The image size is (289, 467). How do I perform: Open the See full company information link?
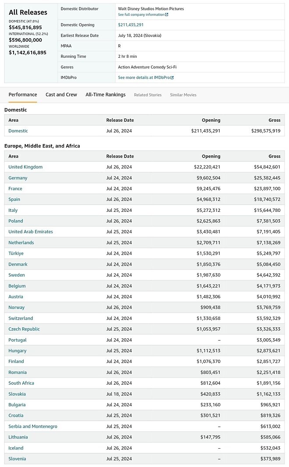coord(141,15)
